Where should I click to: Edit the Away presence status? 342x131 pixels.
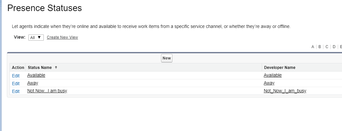tap(16, 84)
